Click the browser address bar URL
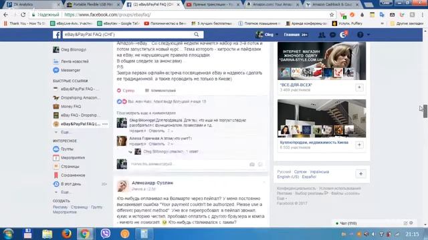Viewport: 428px width, 240px height. pos(108,15)
